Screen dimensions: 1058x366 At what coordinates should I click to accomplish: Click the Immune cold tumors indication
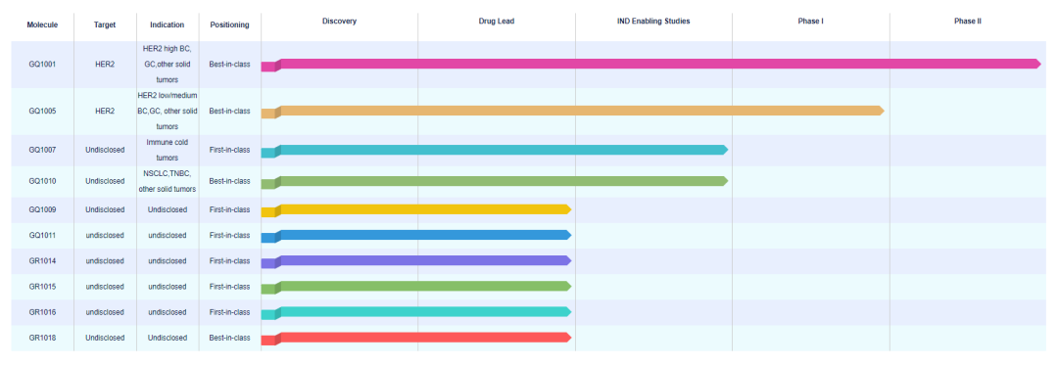[x=168, y=151]
